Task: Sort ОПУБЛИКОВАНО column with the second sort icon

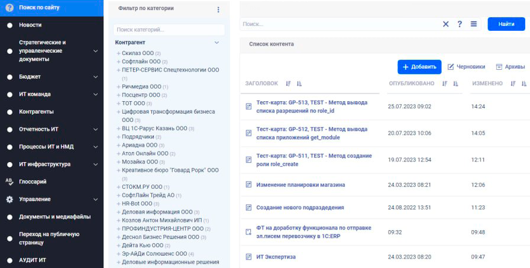Action: 455,83
